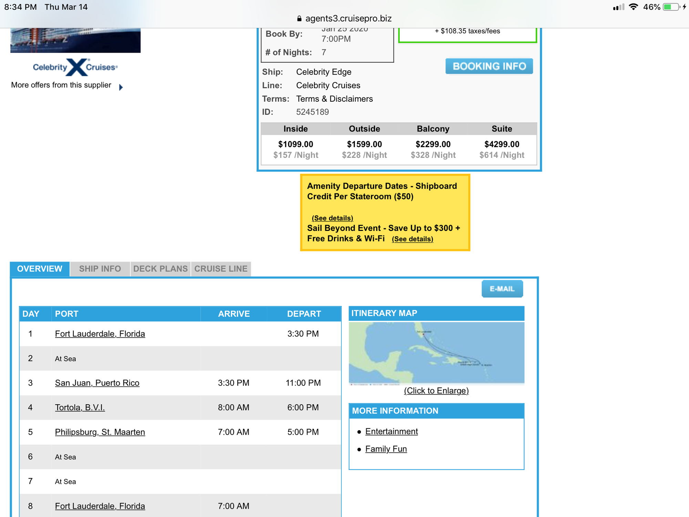Open San Juan, Puerto Rico port link

coord(97,383)
